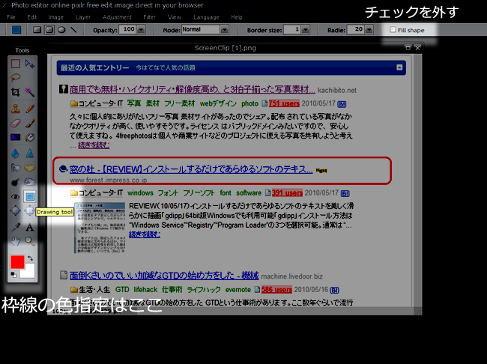Select the Pencil tool
Viewport: 487px width, 364px height.
30,109
